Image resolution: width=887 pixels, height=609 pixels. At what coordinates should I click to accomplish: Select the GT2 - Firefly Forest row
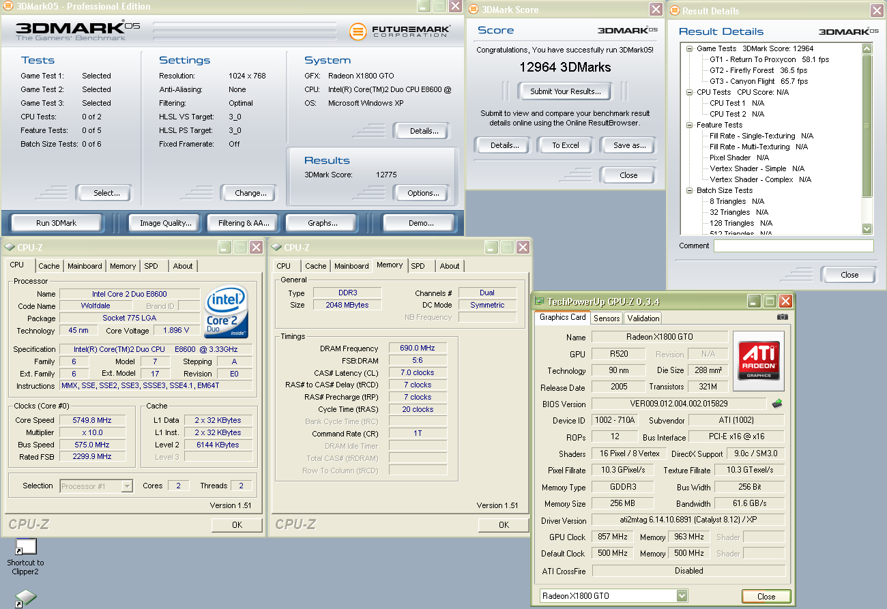[758, 70]
